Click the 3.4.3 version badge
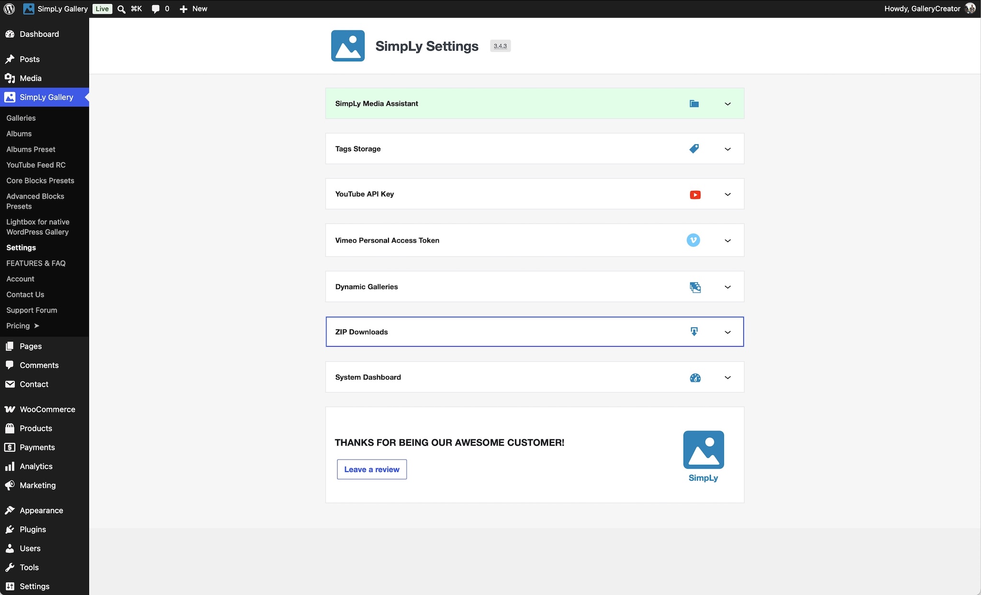Image resolution: width=981 pixels, height=595 pixels. point(500,46)
